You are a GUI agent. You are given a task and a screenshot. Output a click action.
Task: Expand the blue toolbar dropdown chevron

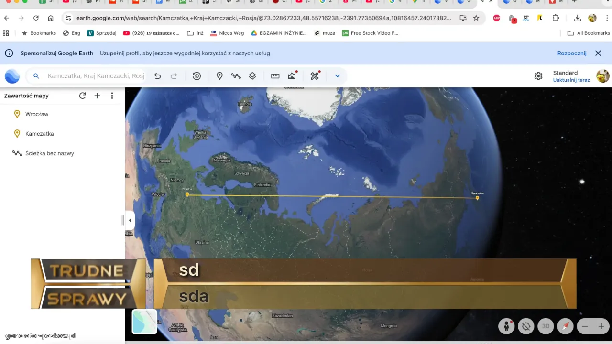pyautogui.click(x=337, y=76)
